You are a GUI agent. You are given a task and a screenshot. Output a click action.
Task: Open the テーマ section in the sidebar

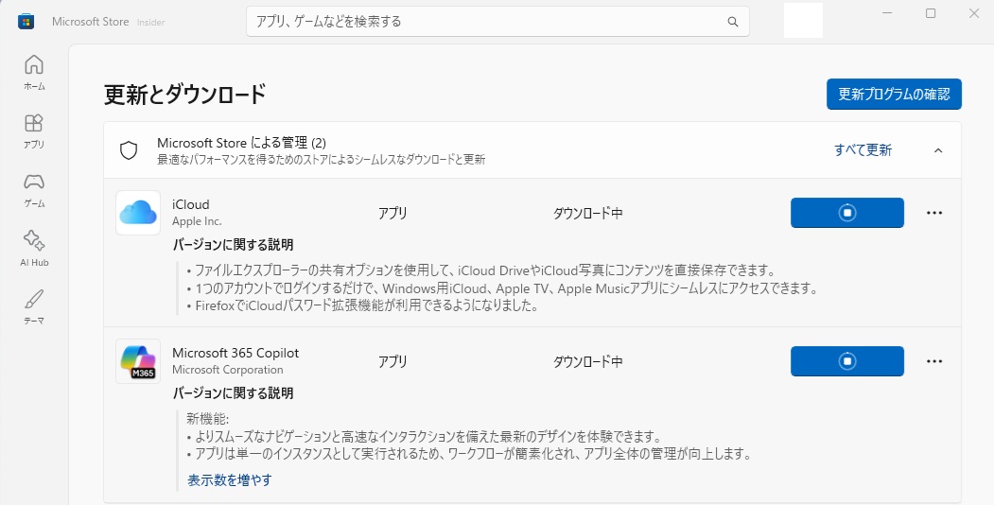coord(34,307)
